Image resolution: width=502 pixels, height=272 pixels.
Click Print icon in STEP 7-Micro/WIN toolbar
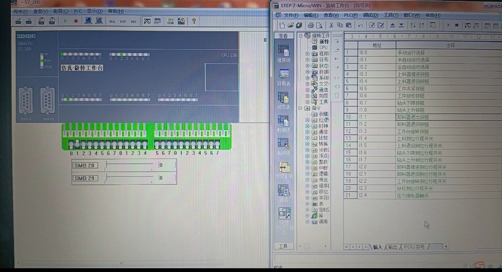click(x=310, y=25)
